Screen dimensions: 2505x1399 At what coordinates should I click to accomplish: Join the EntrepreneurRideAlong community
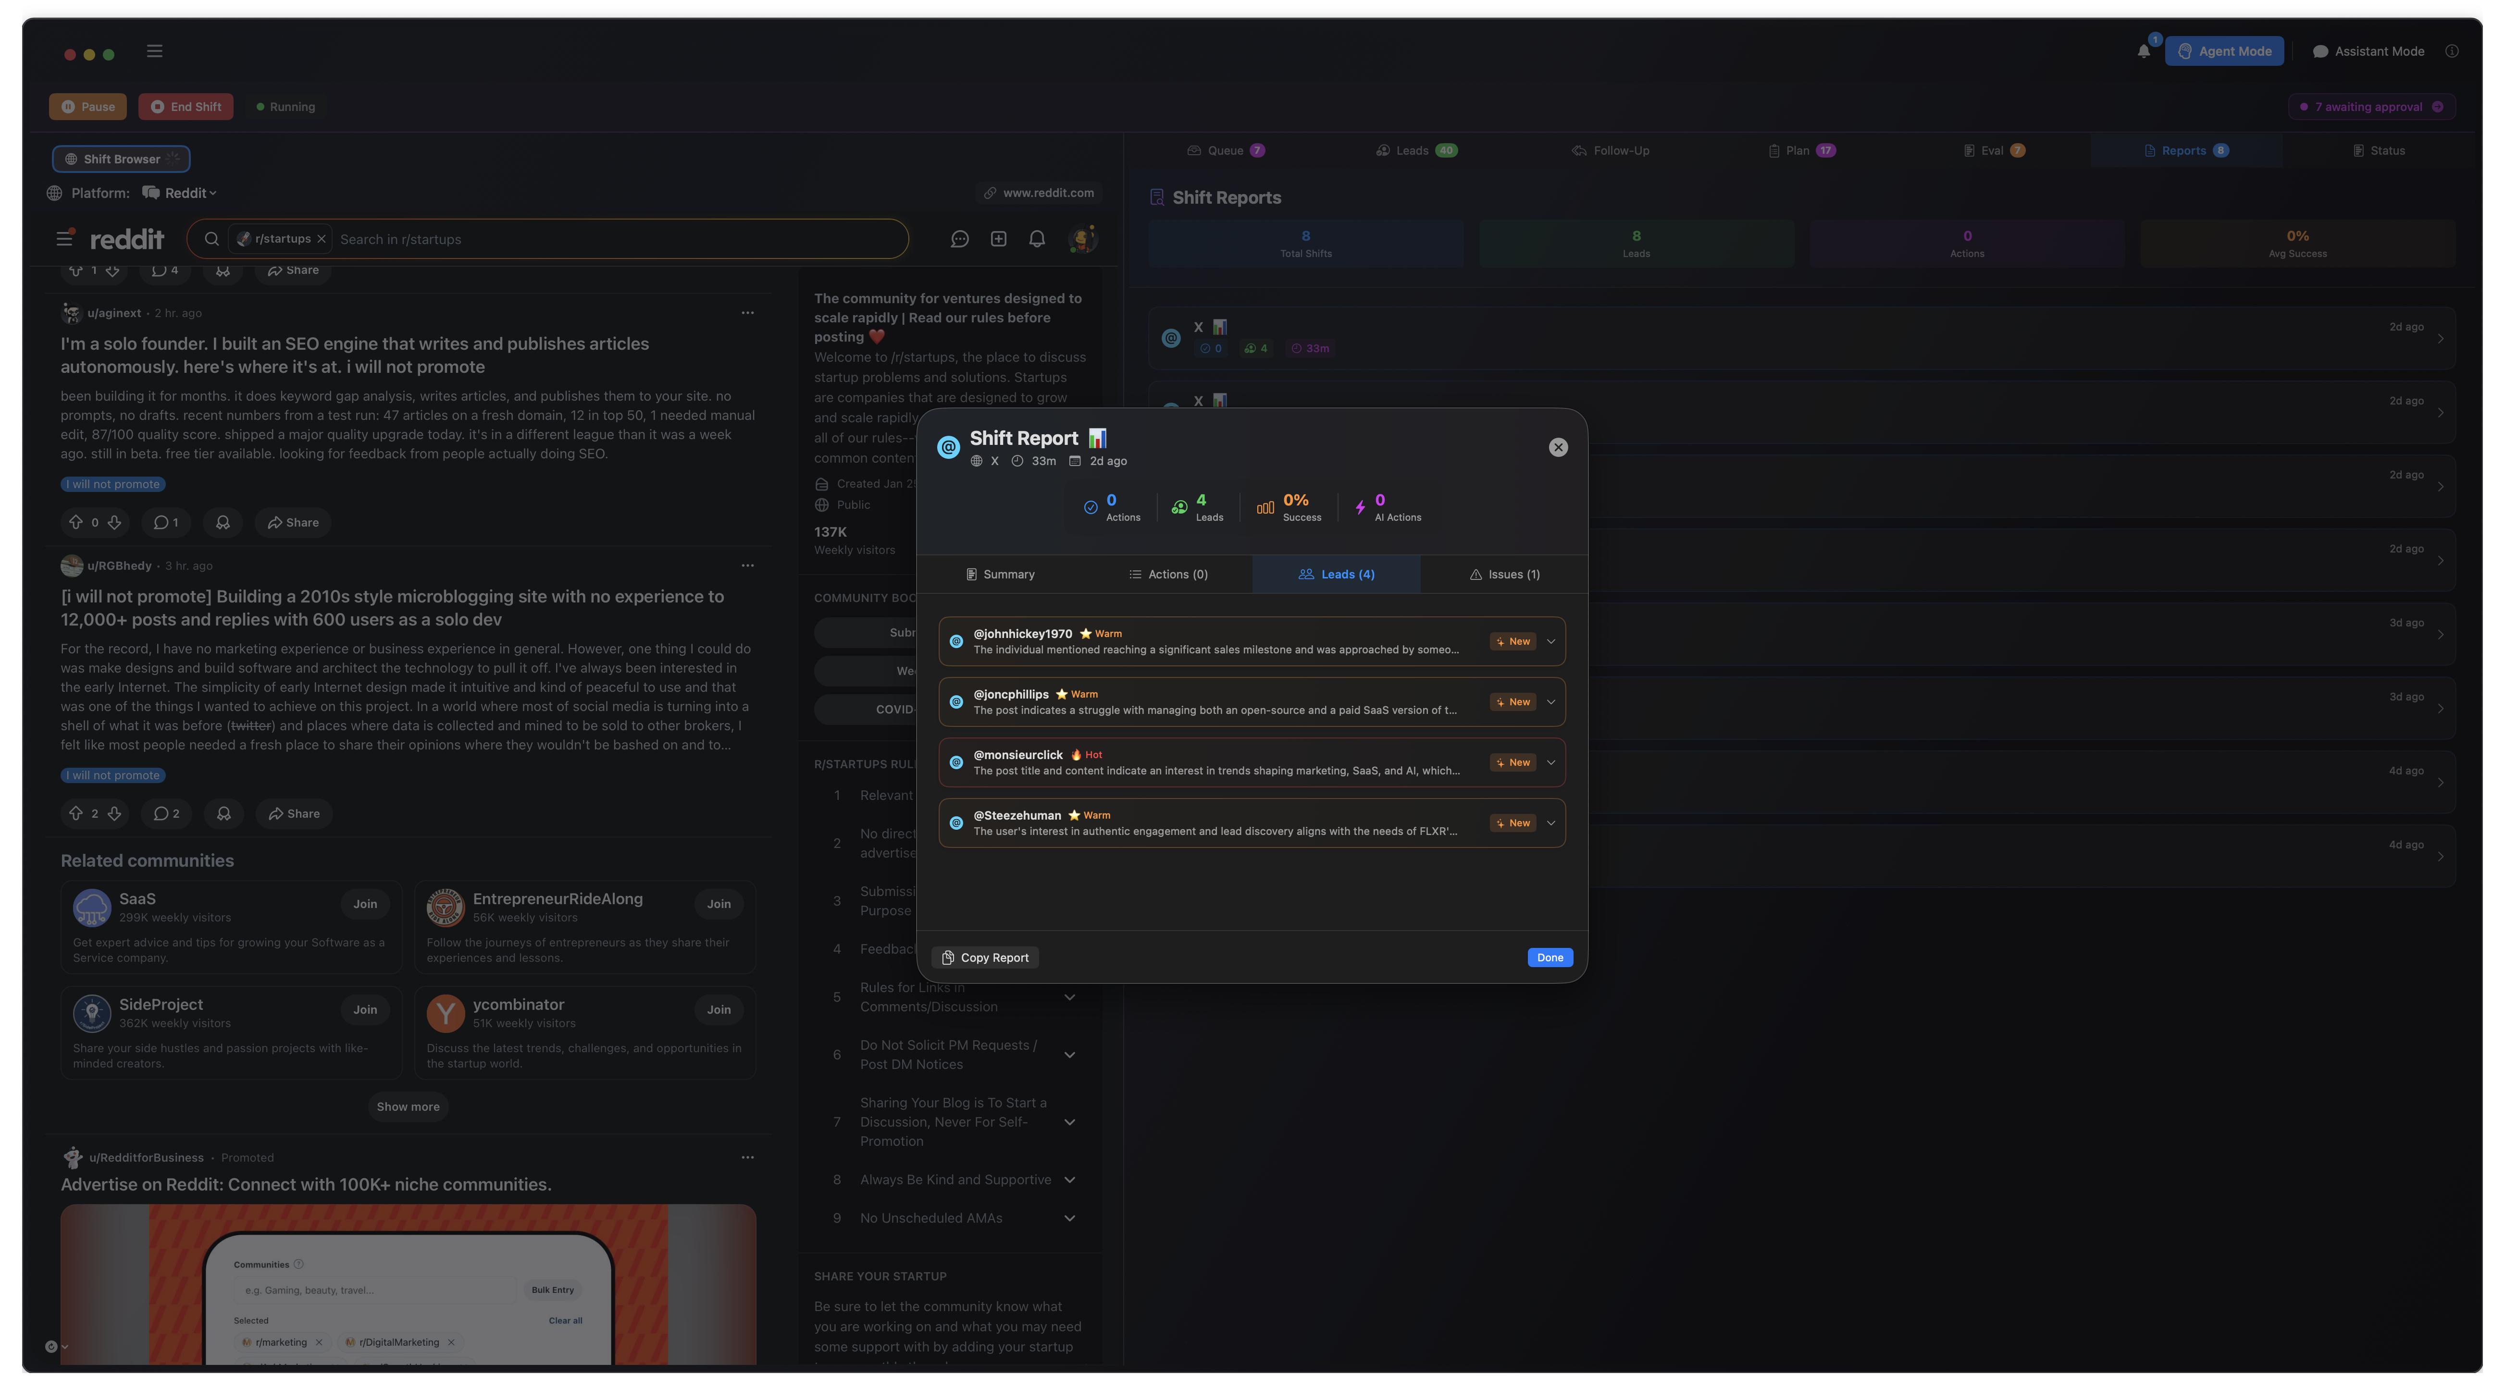[719, 904]
